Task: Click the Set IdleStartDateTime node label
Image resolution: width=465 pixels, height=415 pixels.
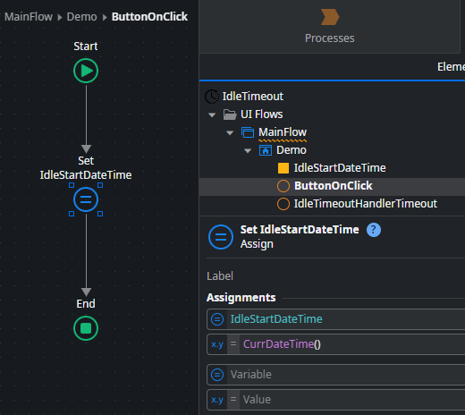Action: click(86, 168)
